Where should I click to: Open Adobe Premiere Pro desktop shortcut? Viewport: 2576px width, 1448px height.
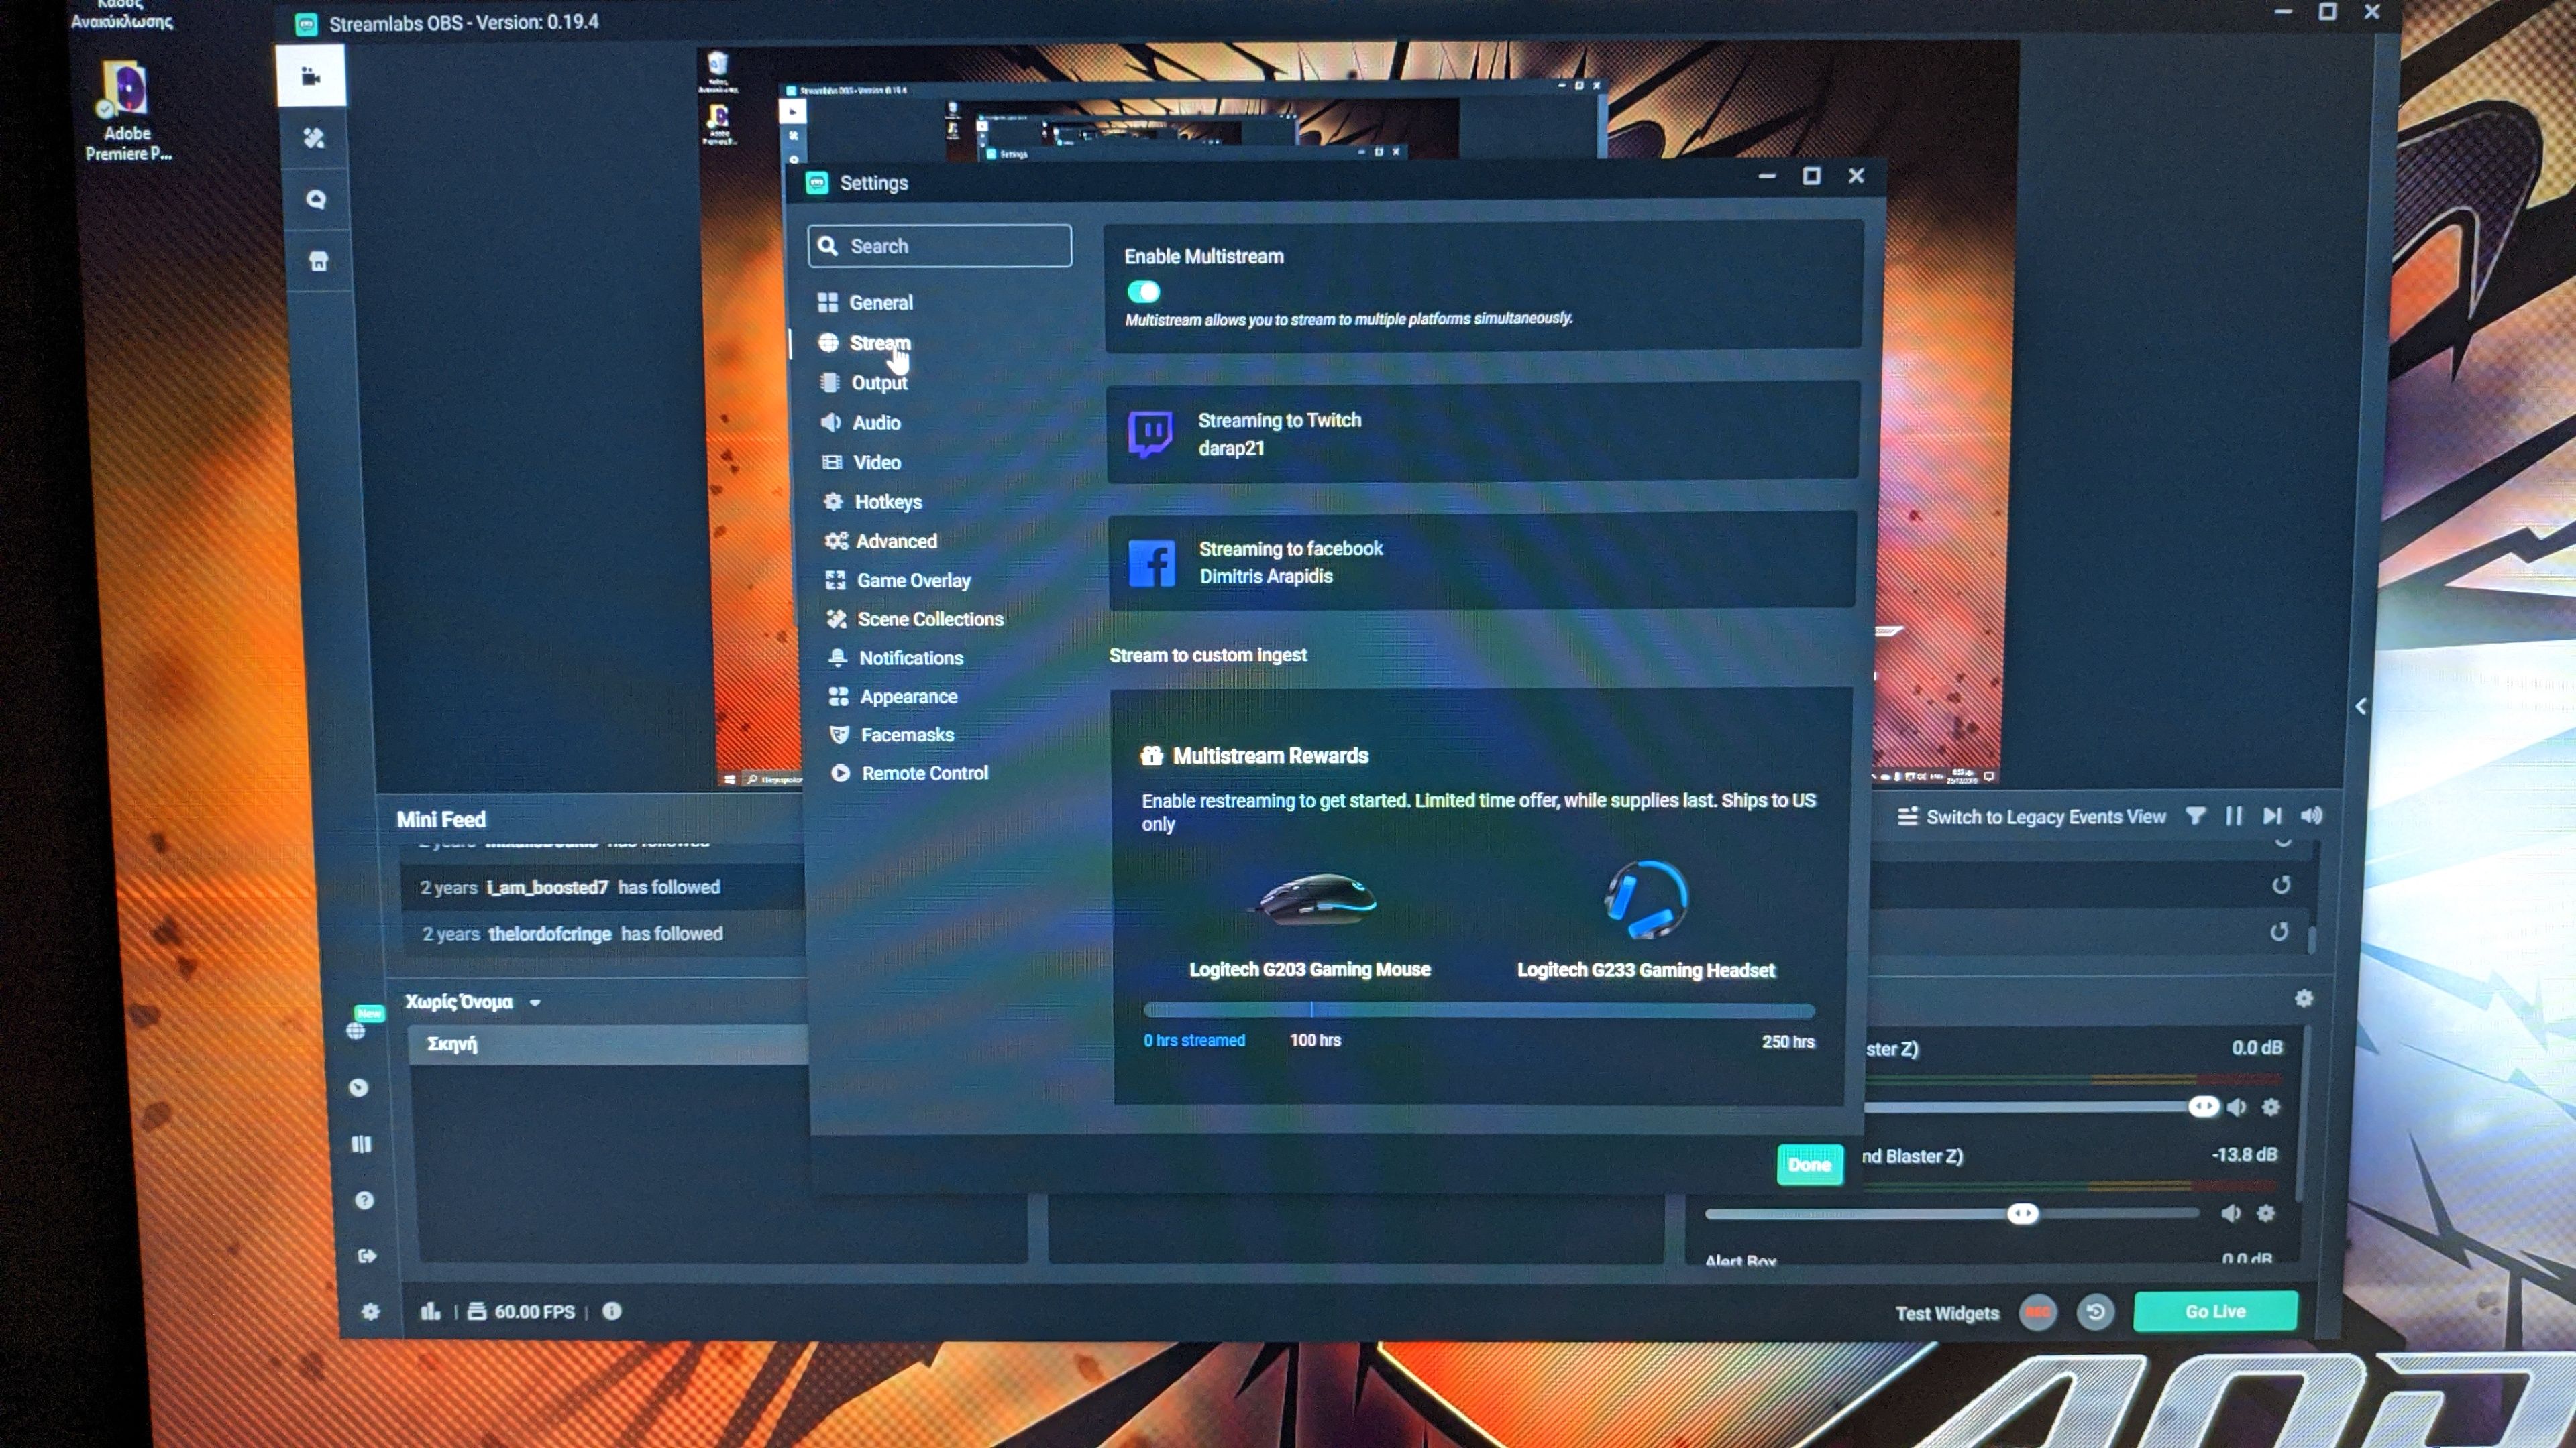point(127,110)
